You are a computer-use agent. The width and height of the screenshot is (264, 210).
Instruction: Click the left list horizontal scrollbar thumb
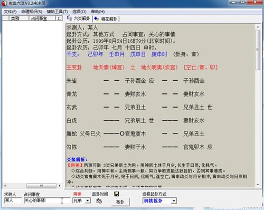[x=41, y=186]
